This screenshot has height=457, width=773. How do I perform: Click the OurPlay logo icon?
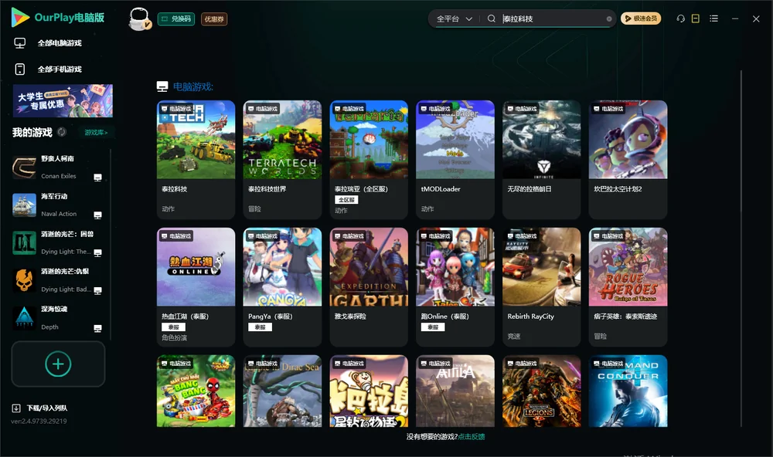20,17
